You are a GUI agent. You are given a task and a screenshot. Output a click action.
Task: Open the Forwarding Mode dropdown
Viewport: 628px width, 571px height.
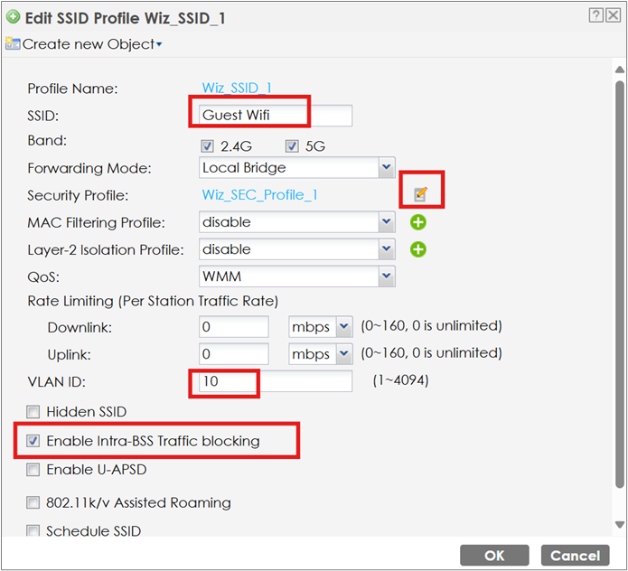[296, 167]
